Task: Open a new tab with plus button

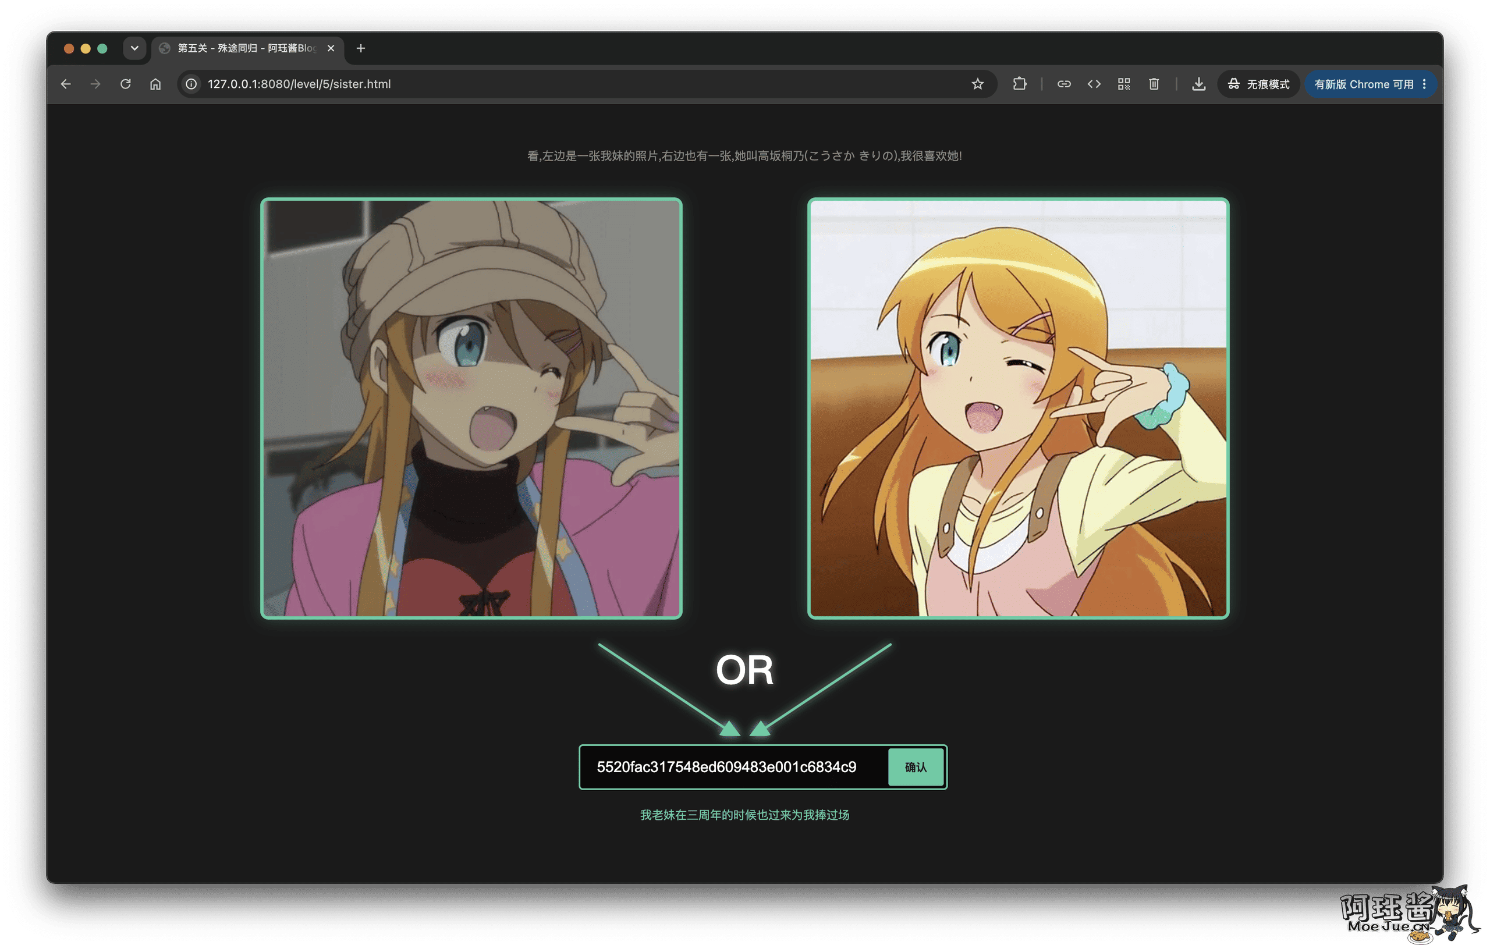Action: tap(361, 48)
